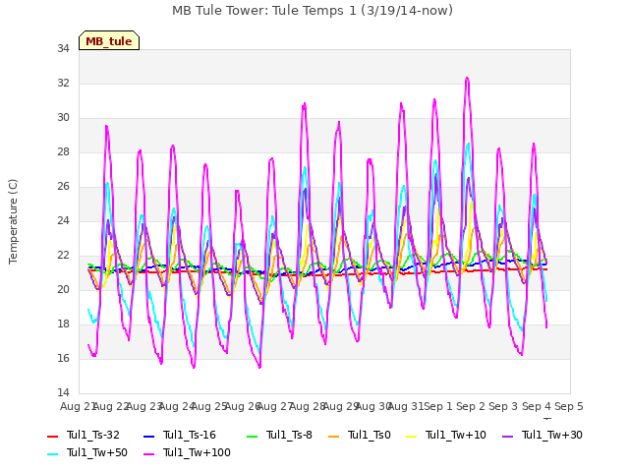Click the cyan Tul1_Tw+50 legend swatch
Image resolution: width=629 pixels, height=472 pixels.
[x=52, y=453]
